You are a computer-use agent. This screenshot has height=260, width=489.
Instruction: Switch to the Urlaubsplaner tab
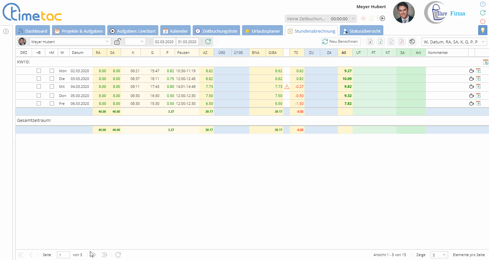coord(263,31)
